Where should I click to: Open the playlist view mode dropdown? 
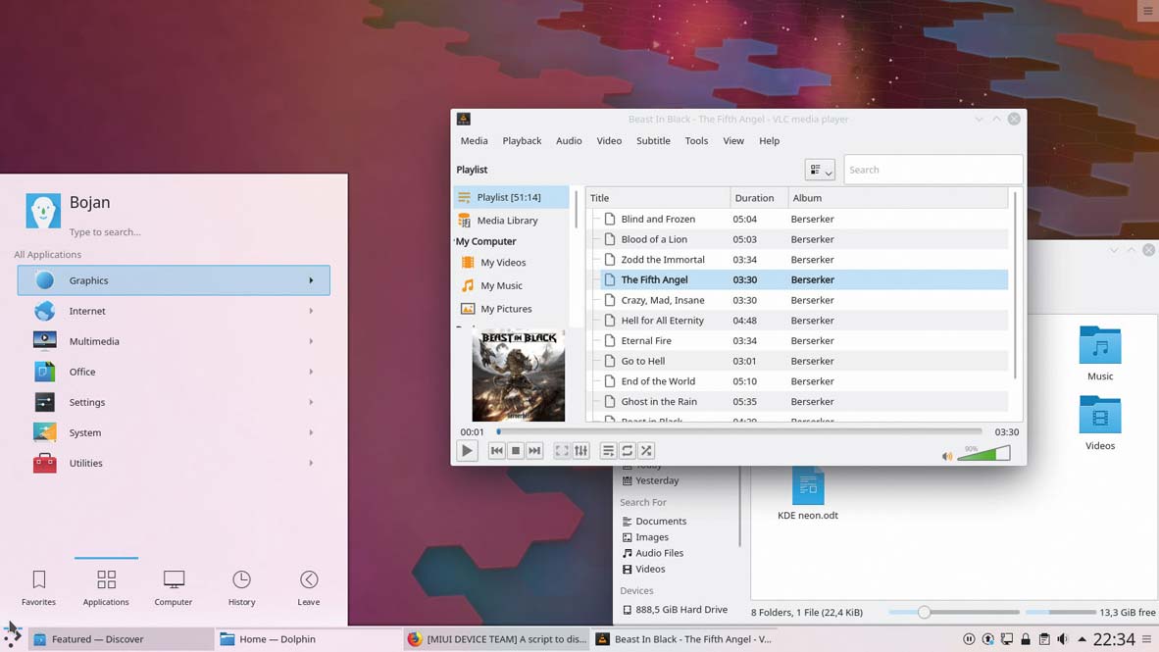[820, 170]
